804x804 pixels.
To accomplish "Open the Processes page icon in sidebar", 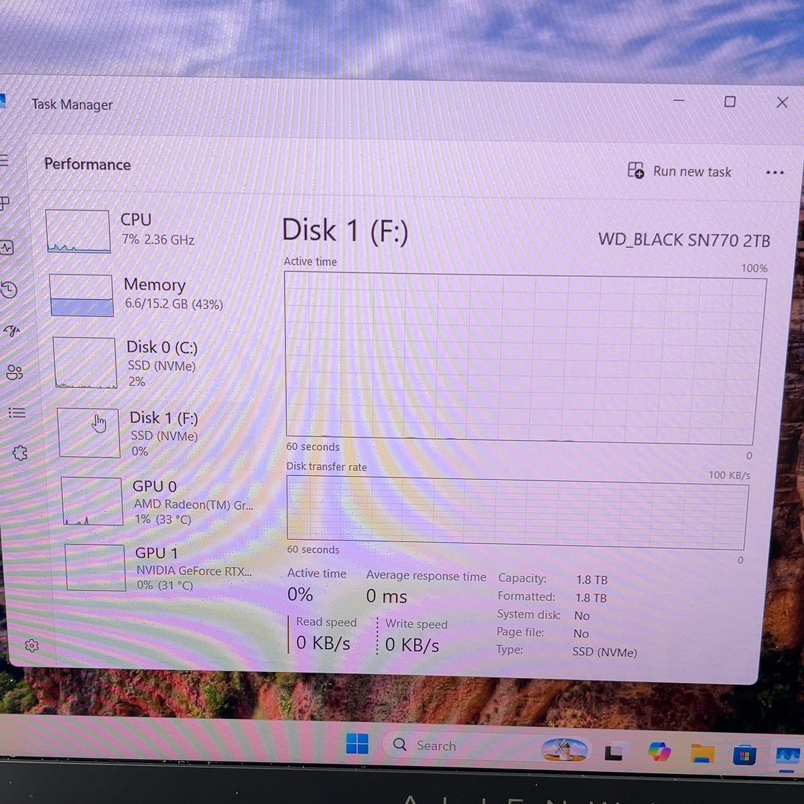I will (4, 202).
